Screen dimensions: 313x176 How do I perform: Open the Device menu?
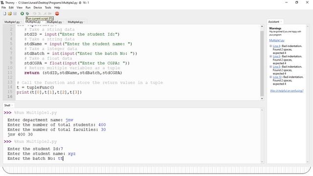pyautogui.click(x=38, y=8)
